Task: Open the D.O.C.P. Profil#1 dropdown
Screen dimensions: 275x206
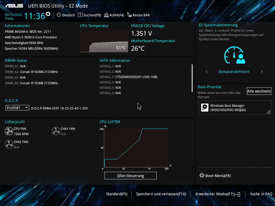Action: coord(17,108)
